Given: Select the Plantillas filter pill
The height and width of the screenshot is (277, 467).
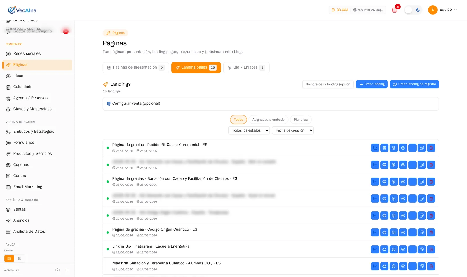Looking at the screenshot, I should coord(301,120).
